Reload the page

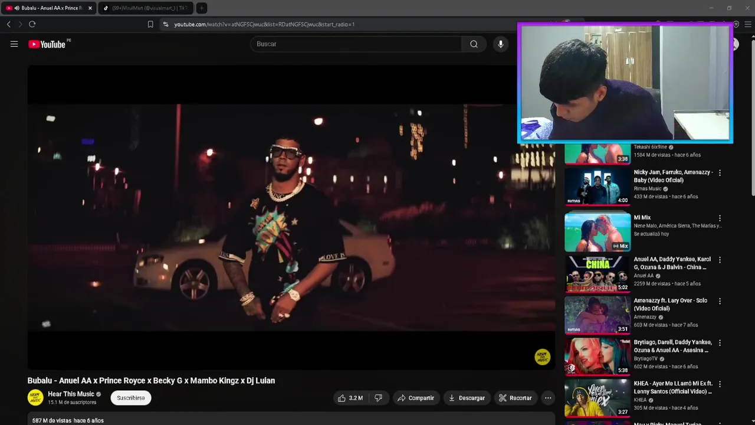pos(32,24)
